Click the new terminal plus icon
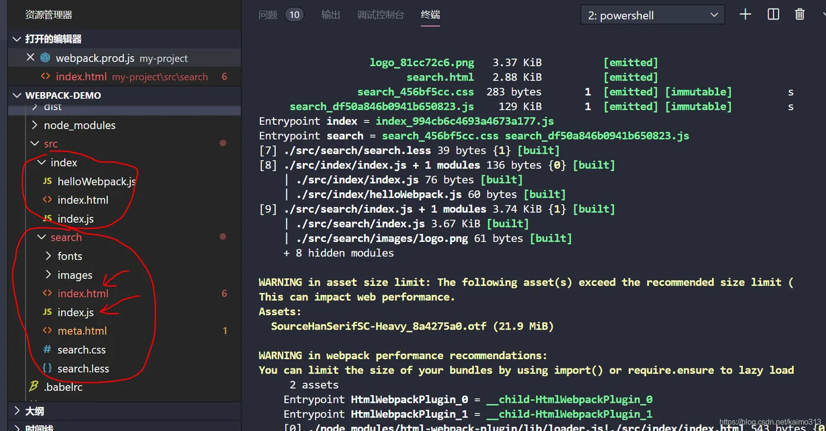This screenshot has height=431, width=826. [x=745, y=15]
